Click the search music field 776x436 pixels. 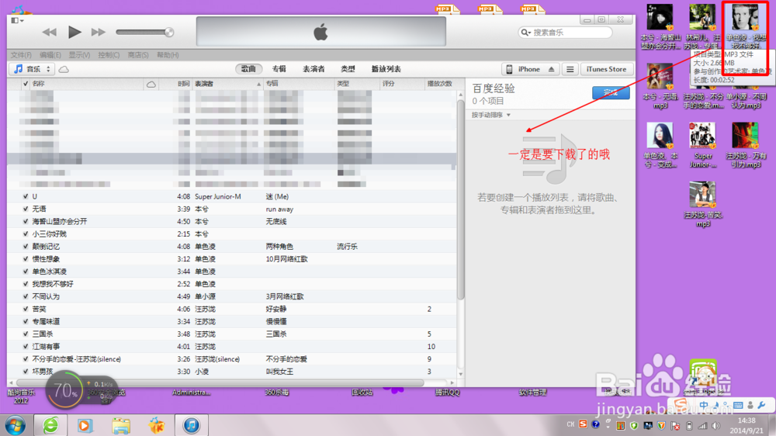pyautogui.click(x=565, y=32)
